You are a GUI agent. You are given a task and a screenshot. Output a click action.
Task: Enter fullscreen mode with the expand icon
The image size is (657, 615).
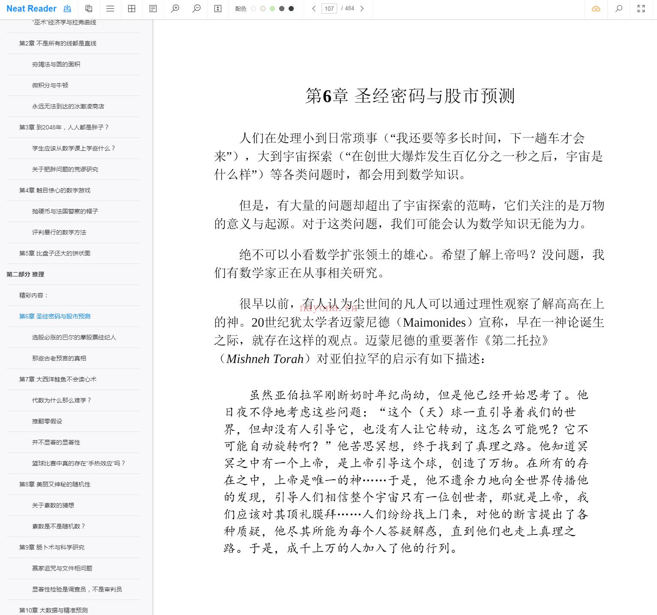point(641,9)
